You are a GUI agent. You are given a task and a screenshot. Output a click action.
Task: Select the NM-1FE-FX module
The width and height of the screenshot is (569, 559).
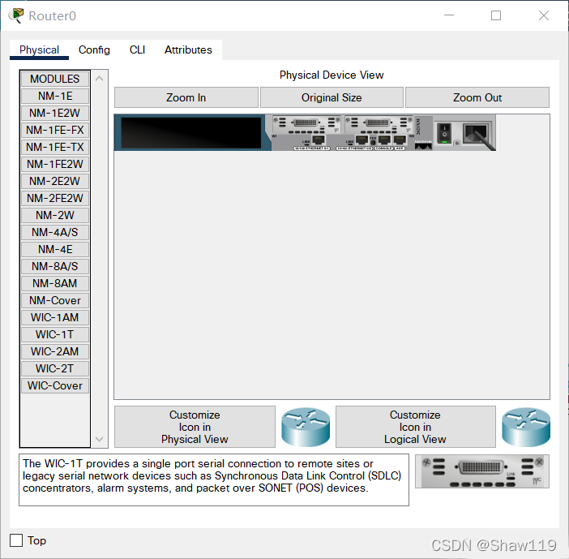[55, 130]
